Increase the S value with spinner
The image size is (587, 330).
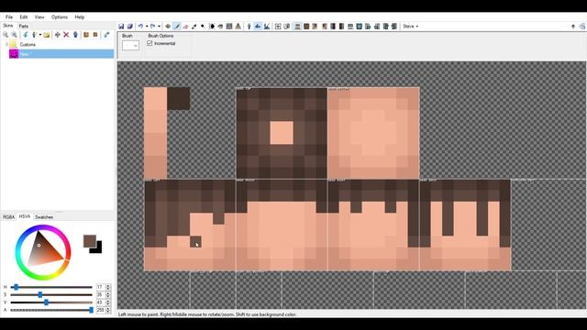pyautogui.click(x=108, y=293)
